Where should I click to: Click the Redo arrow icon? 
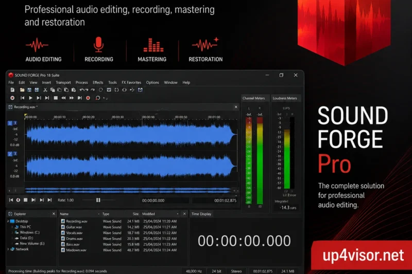pos(93,90)
